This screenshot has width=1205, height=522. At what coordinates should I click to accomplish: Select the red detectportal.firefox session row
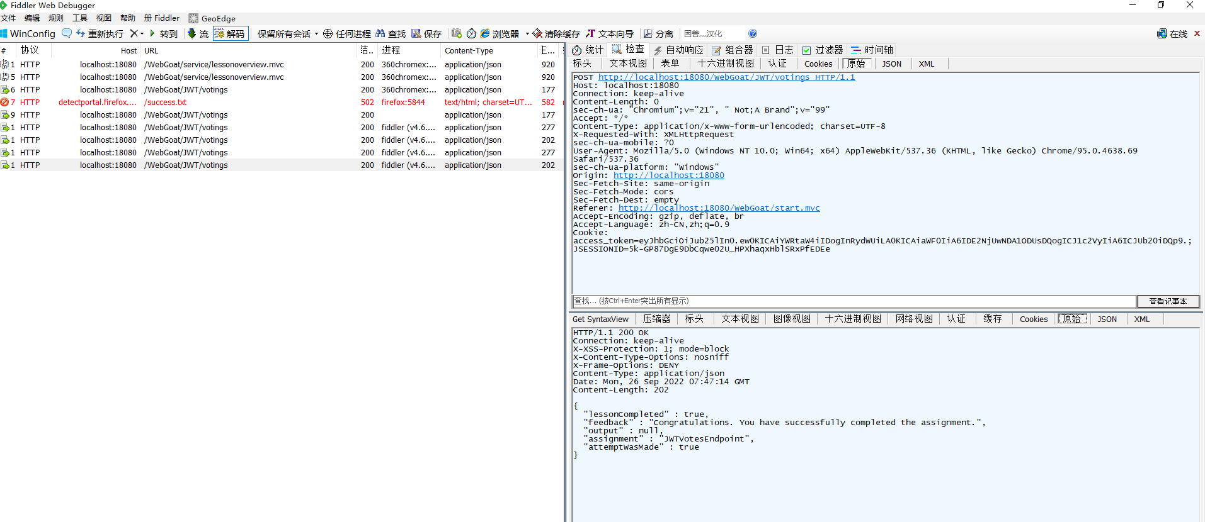[282, 102]
